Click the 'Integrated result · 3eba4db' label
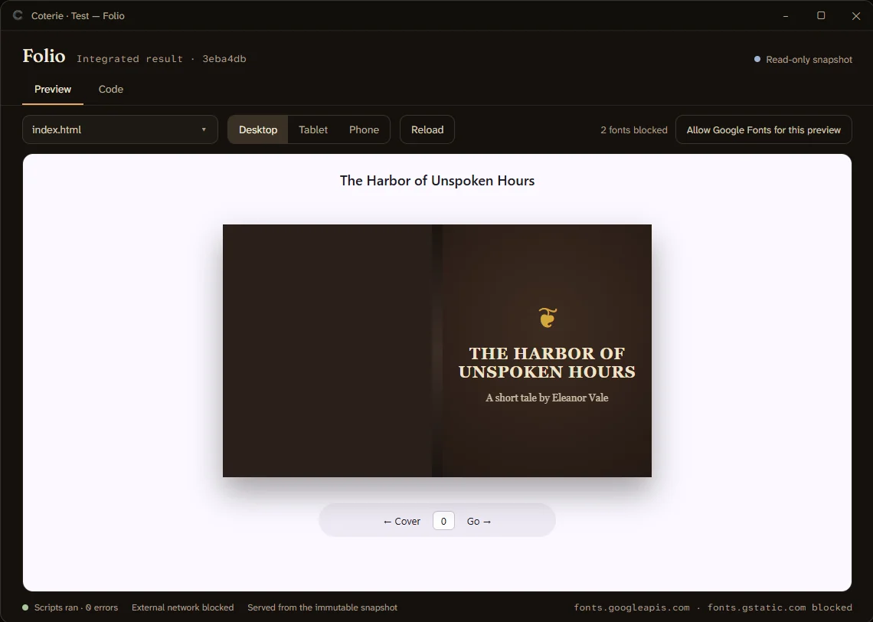Screen dimensions: 873x622 click(x=161, y=59)
